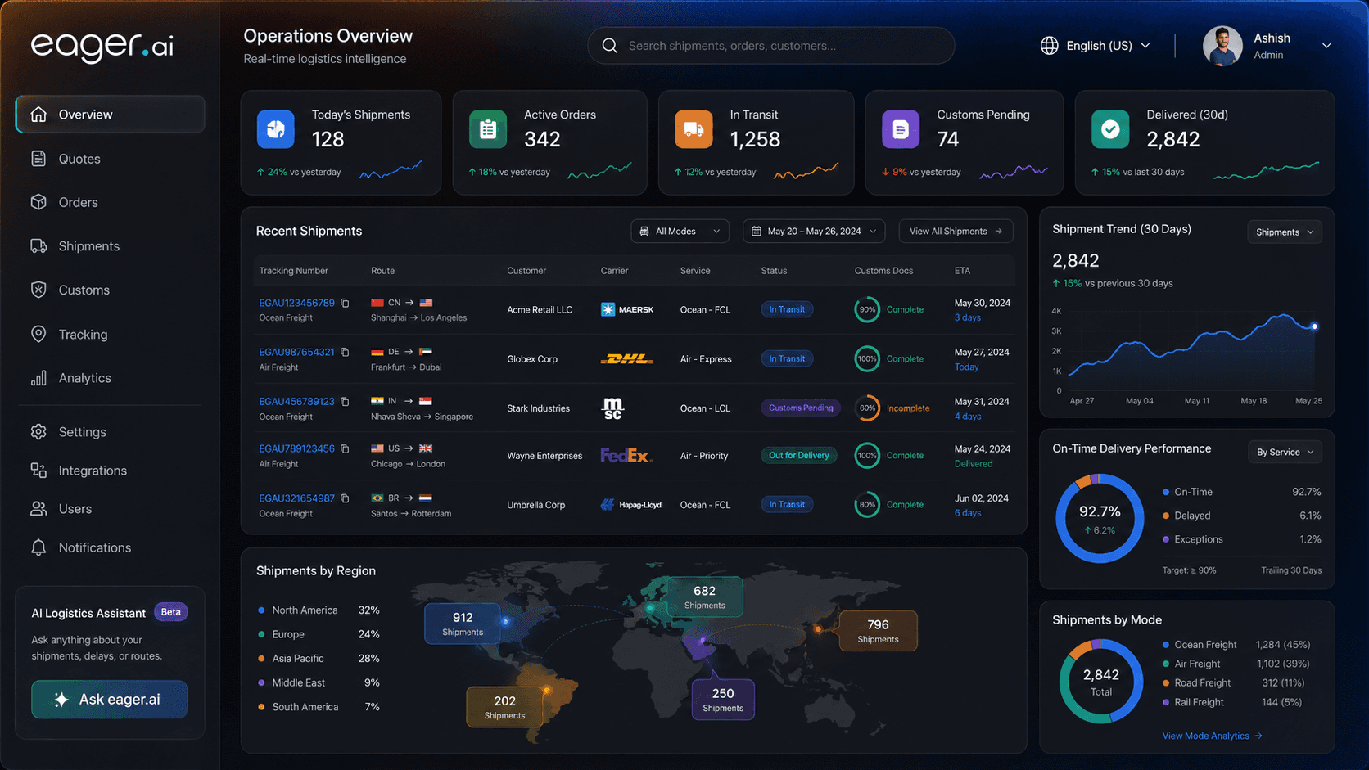
Task: Click the 250 Shipments map label
Action: pos(723,700)
